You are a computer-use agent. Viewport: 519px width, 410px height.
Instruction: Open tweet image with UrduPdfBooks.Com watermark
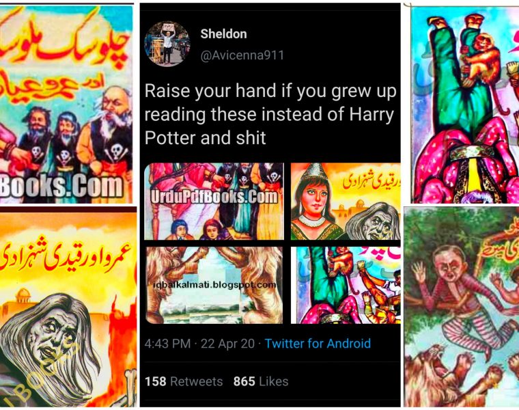(x=214, y=202)
